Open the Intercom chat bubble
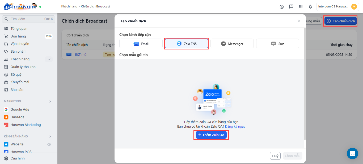 click(x=352, y=154)
